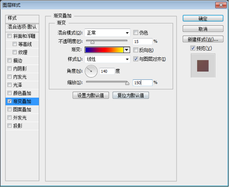This screenshot has height=187, width=229.
Task: Select 斜面和浮雕 in the styles list
Action: [22, 36]
